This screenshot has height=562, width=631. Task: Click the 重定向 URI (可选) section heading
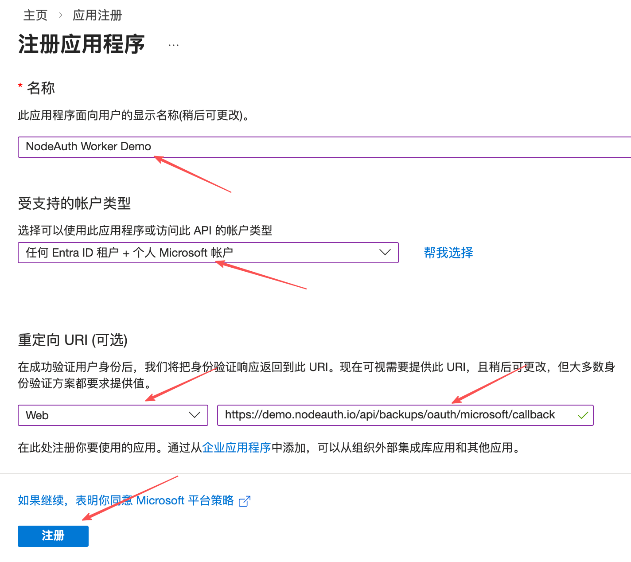(x=73, y=340)
